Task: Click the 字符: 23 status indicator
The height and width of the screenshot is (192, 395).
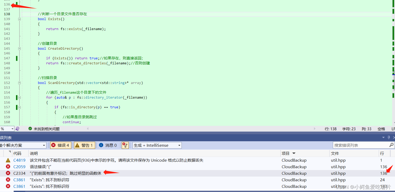Action: coord(349,129)
